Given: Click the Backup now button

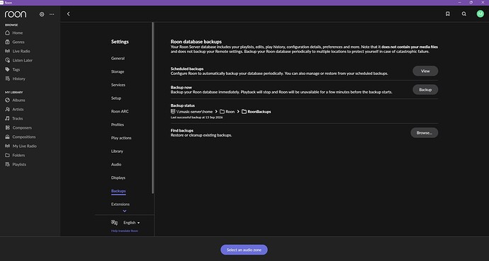Looking at the screenshot, I should [x=425, y=90].
